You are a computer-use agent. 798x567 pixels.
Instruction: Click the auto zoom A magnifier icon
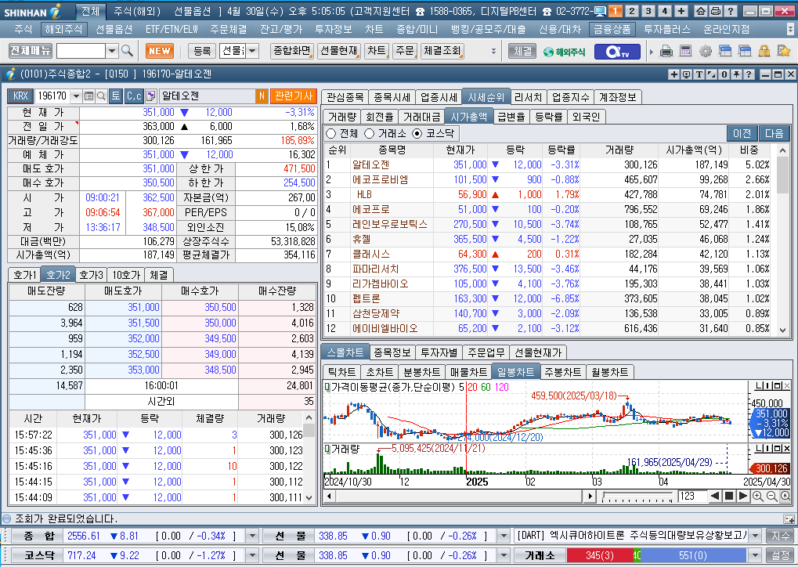(785, 497)
